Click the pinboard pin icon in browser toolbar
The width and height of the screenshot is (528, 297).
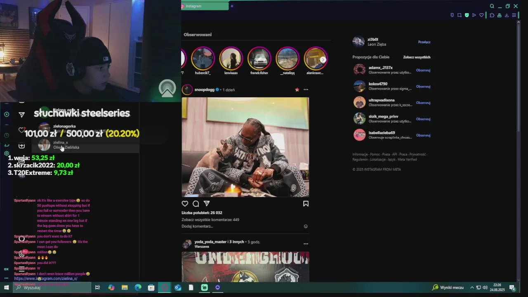click(x=452, y=15)
